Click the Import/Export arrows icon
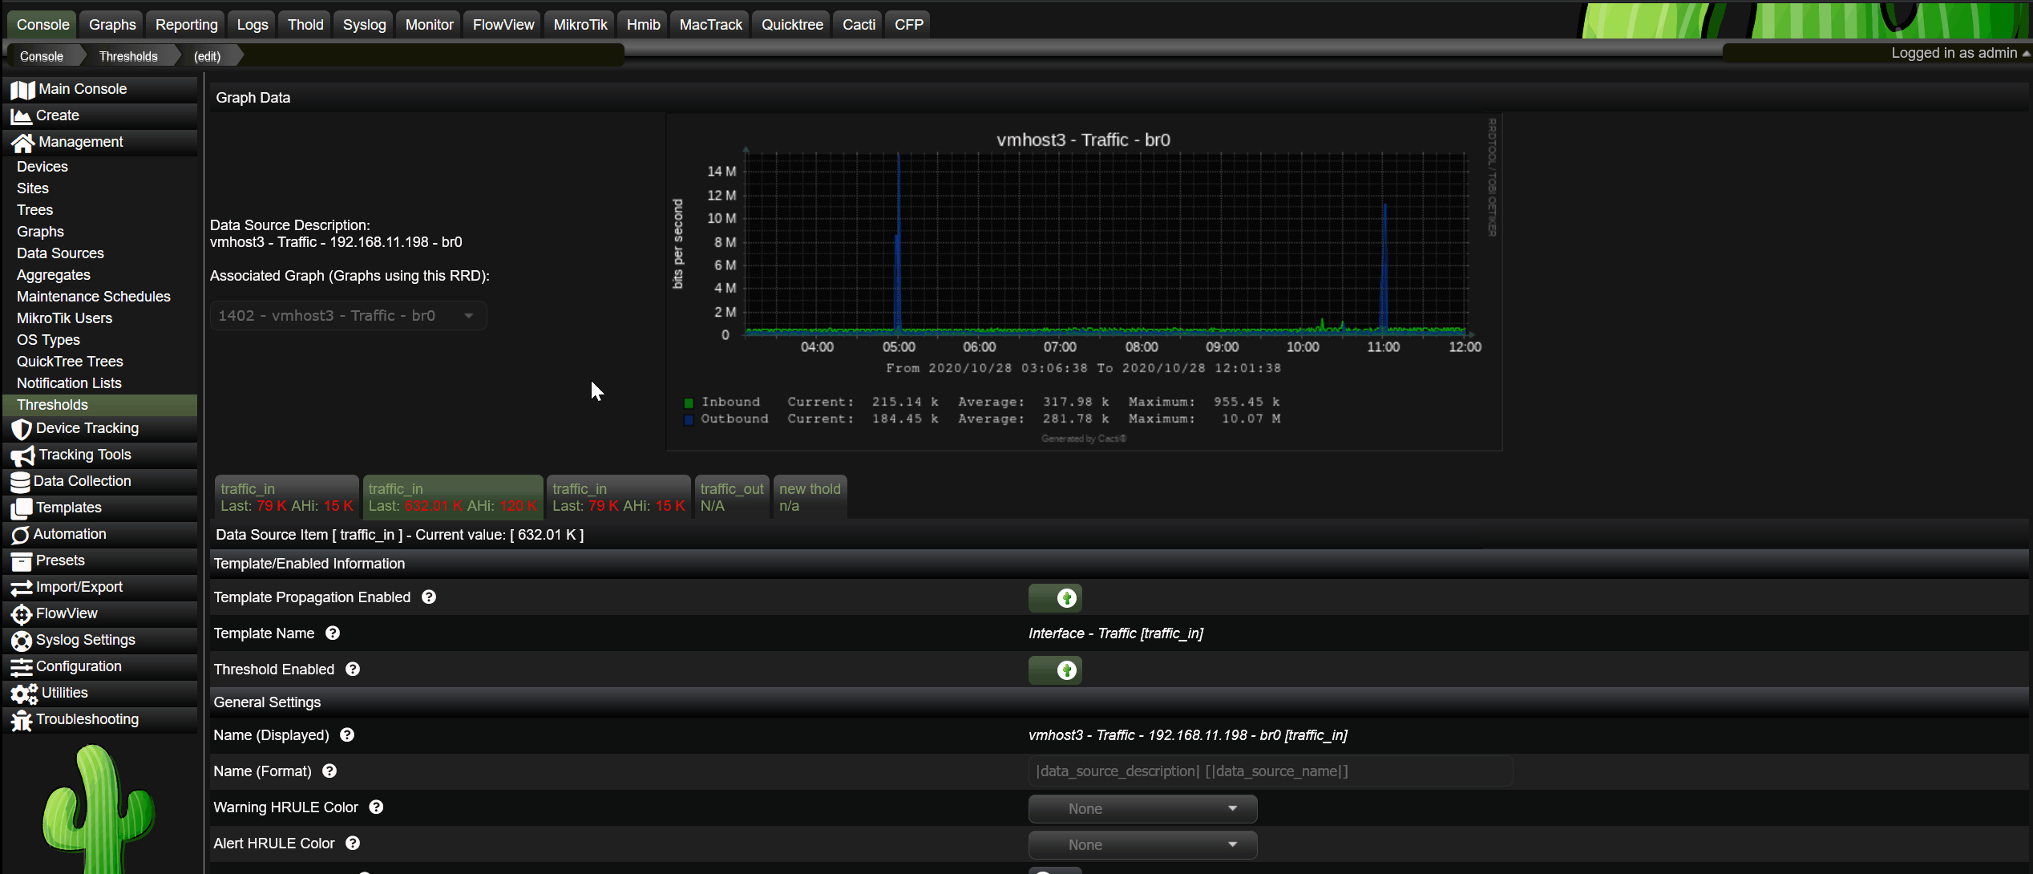The width and height of the screenshot is (2033, 874). click(x=22, y=586)
